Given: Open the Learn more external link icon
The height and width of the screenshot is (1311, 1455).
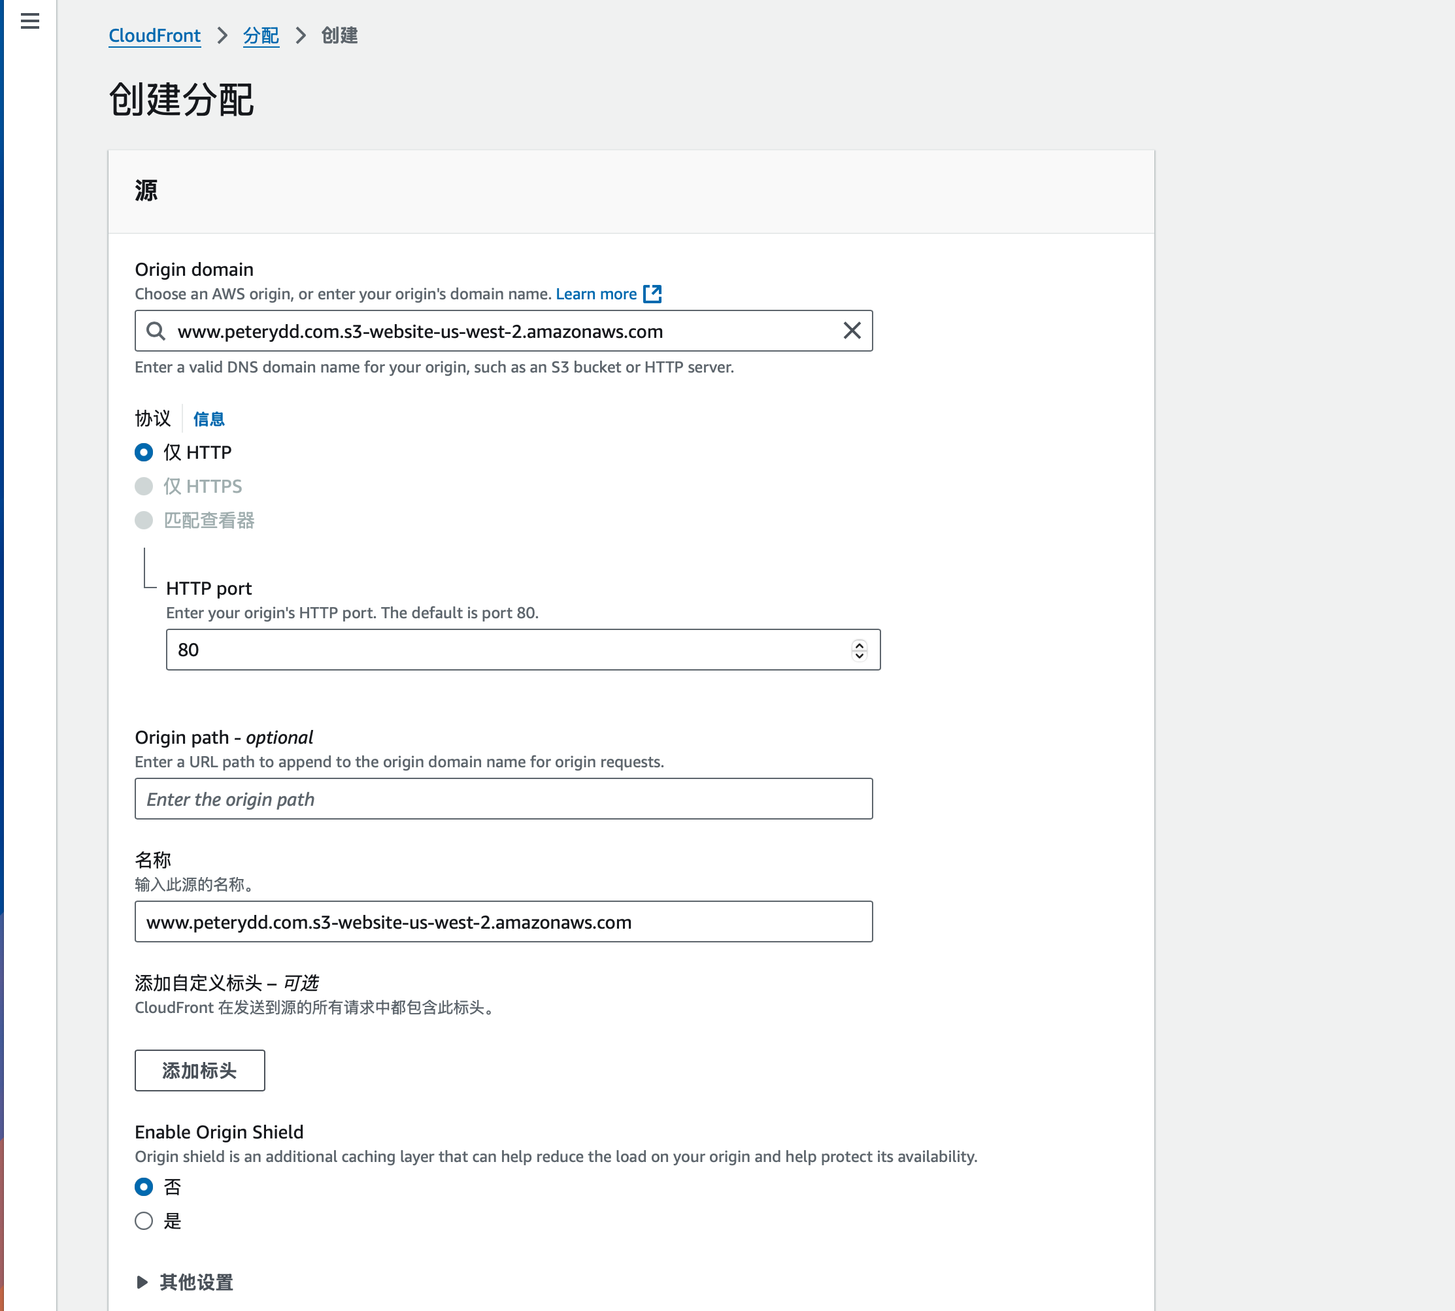Looking at the screenshot, I should point(652,294).
